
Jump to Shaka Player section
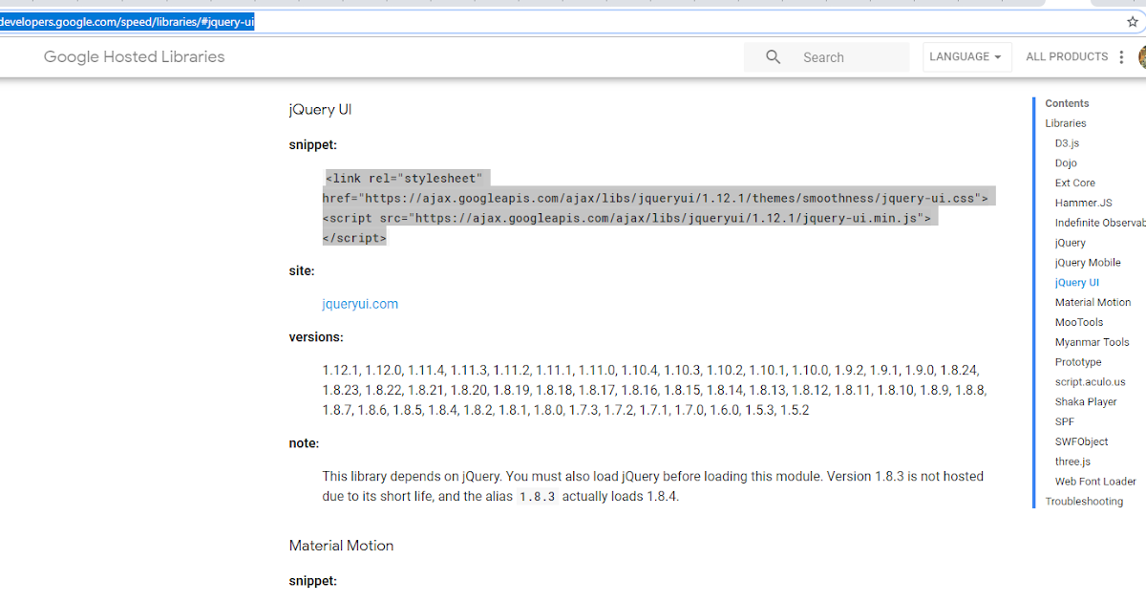[x=1086, y=402]
